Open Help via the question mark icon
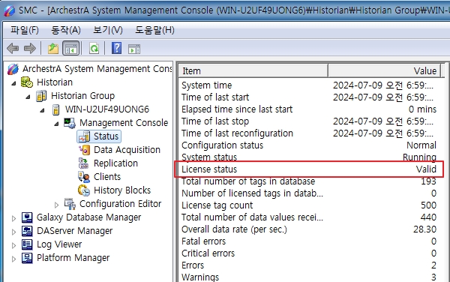 tap(116, 48)
